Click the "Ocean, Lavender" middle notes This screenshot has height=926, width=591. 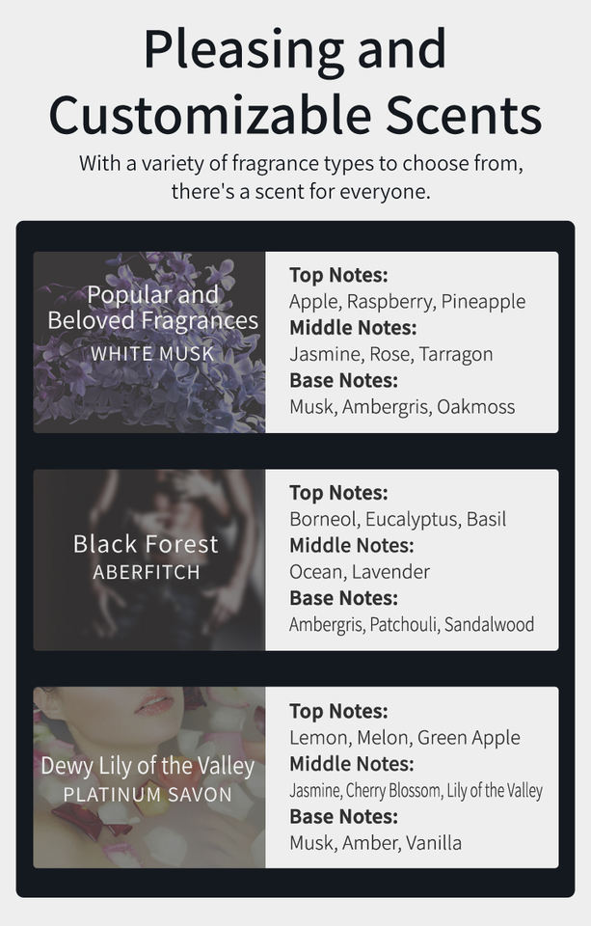(360, 571)
